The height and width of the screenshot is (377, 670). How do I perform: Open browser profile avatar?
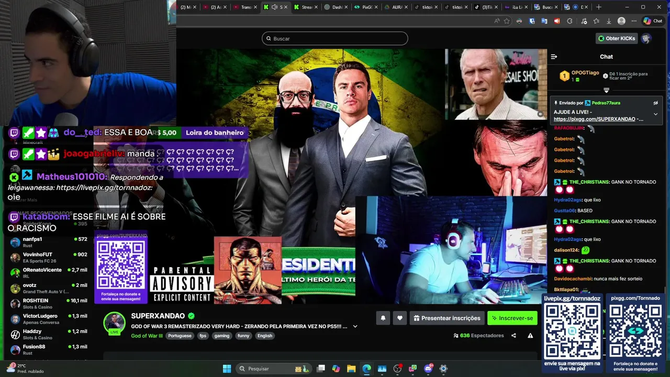pos(621,21)
